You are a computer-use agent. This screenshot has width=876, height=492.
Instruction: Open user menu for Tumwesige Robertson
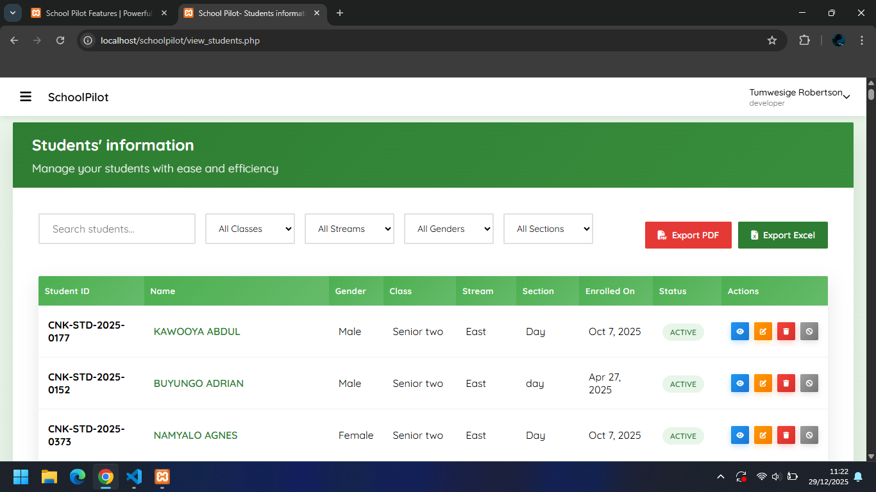[x=799, y=97]
